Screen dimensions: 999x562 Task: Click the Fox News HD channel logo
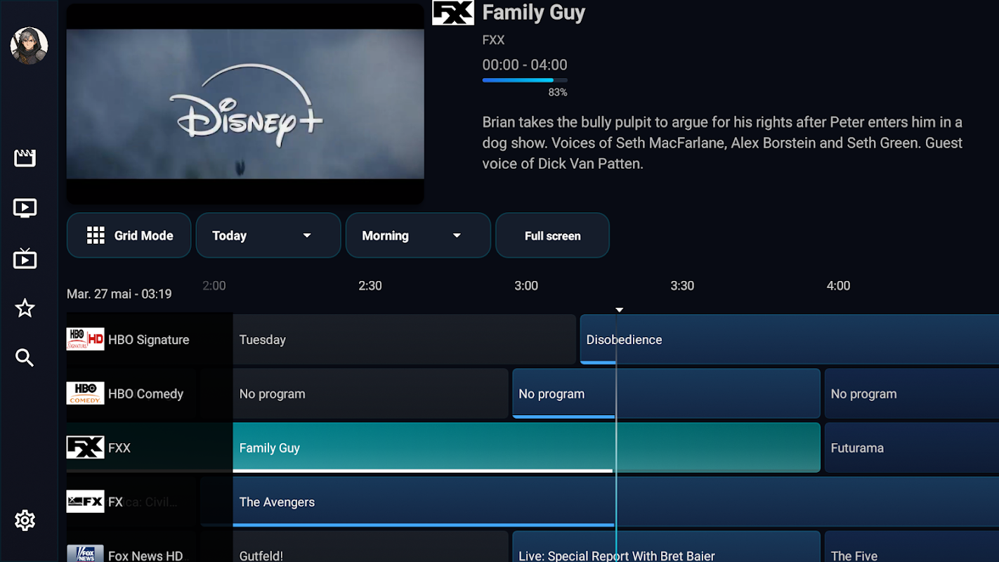point(86,554)
